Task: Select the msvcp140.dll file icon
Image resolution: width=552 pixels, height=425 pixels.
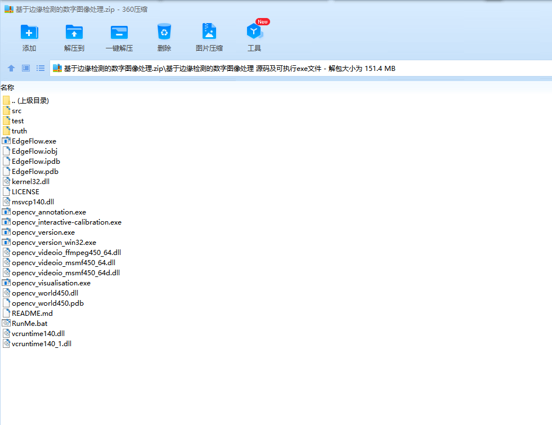Action: (x=6, y=202)
